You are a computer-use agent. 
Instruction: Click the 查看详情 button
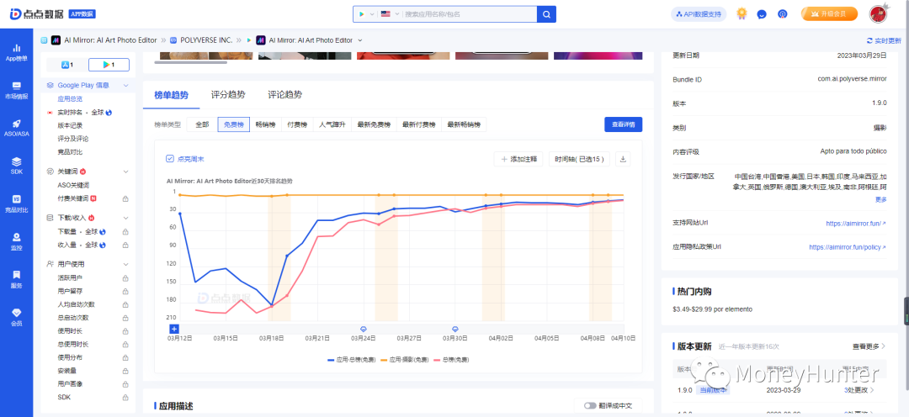[623, 124]
